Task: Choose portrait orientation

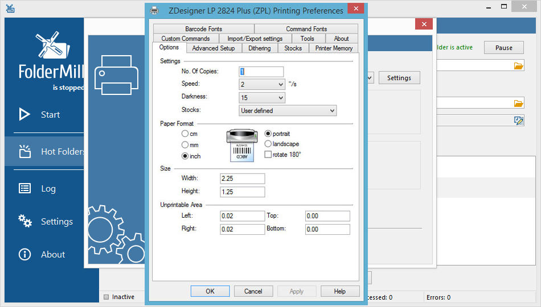Action: (268, 134)
